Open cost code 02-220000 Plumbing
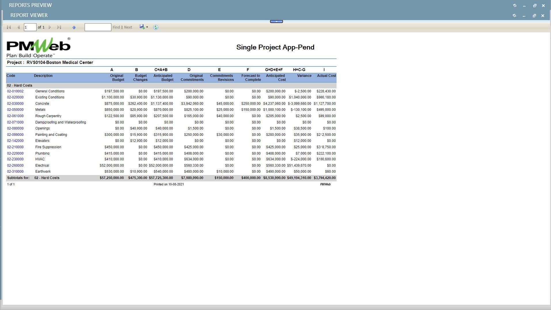Screen dimensions: 551x310 pyautogui.click(x=15, y=153)
